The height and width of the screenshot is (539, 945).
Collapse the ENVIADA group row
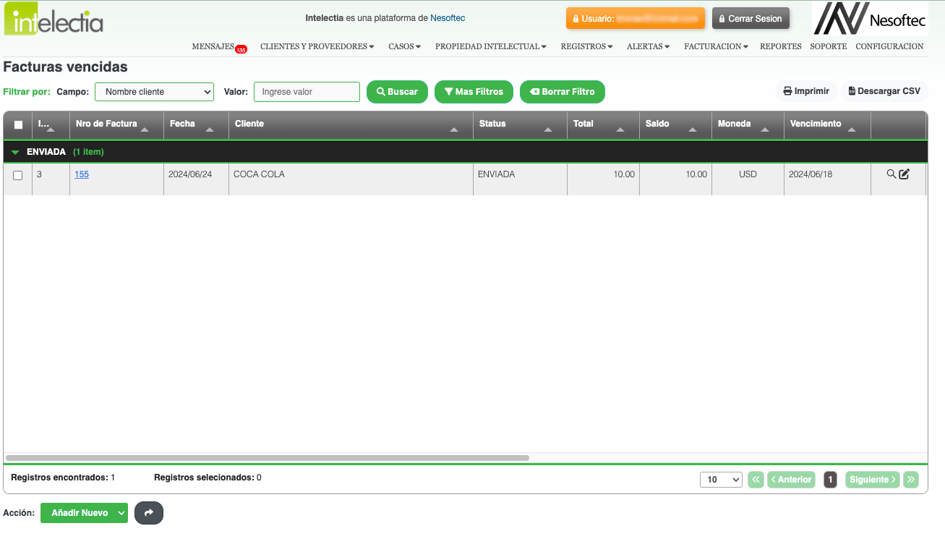[x=15, y=153]
